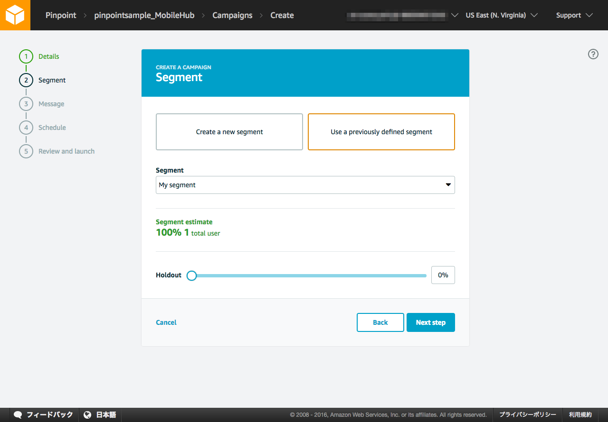Screen dimensions: 608x422
Task: Click step 4 Schedule circle icon
Action: [x=26, y=128]
